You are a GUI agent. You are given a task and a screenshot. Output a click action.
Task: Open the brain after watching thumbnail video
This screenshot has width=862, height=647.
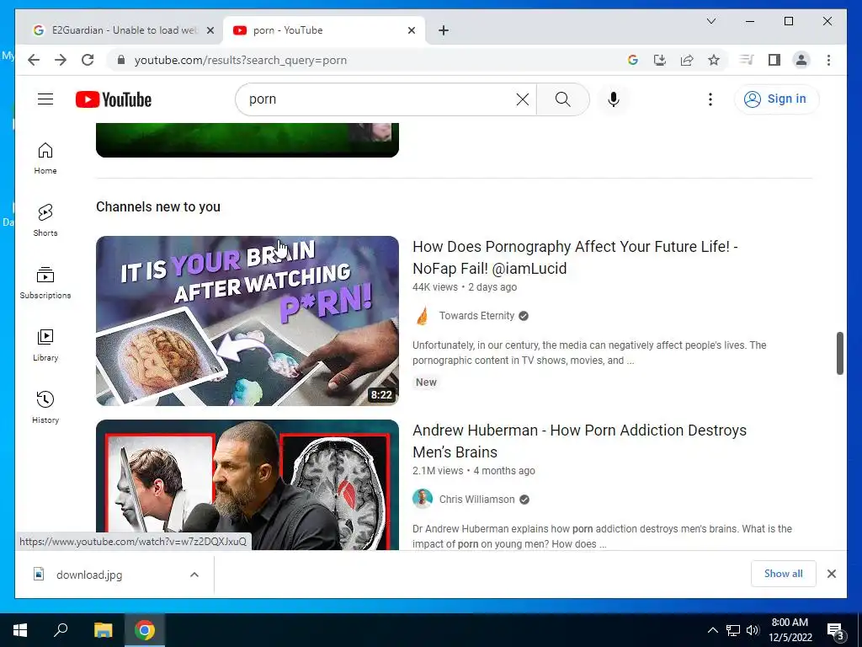click(x=247, y=321)
